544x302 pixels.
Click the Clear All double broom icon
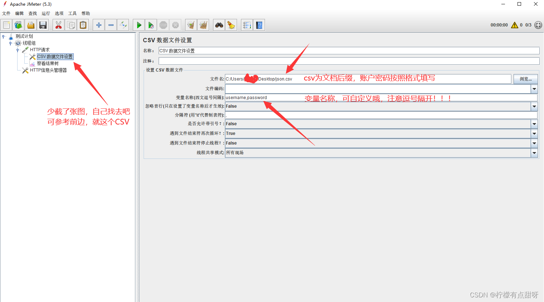click(x=203, y=25)
